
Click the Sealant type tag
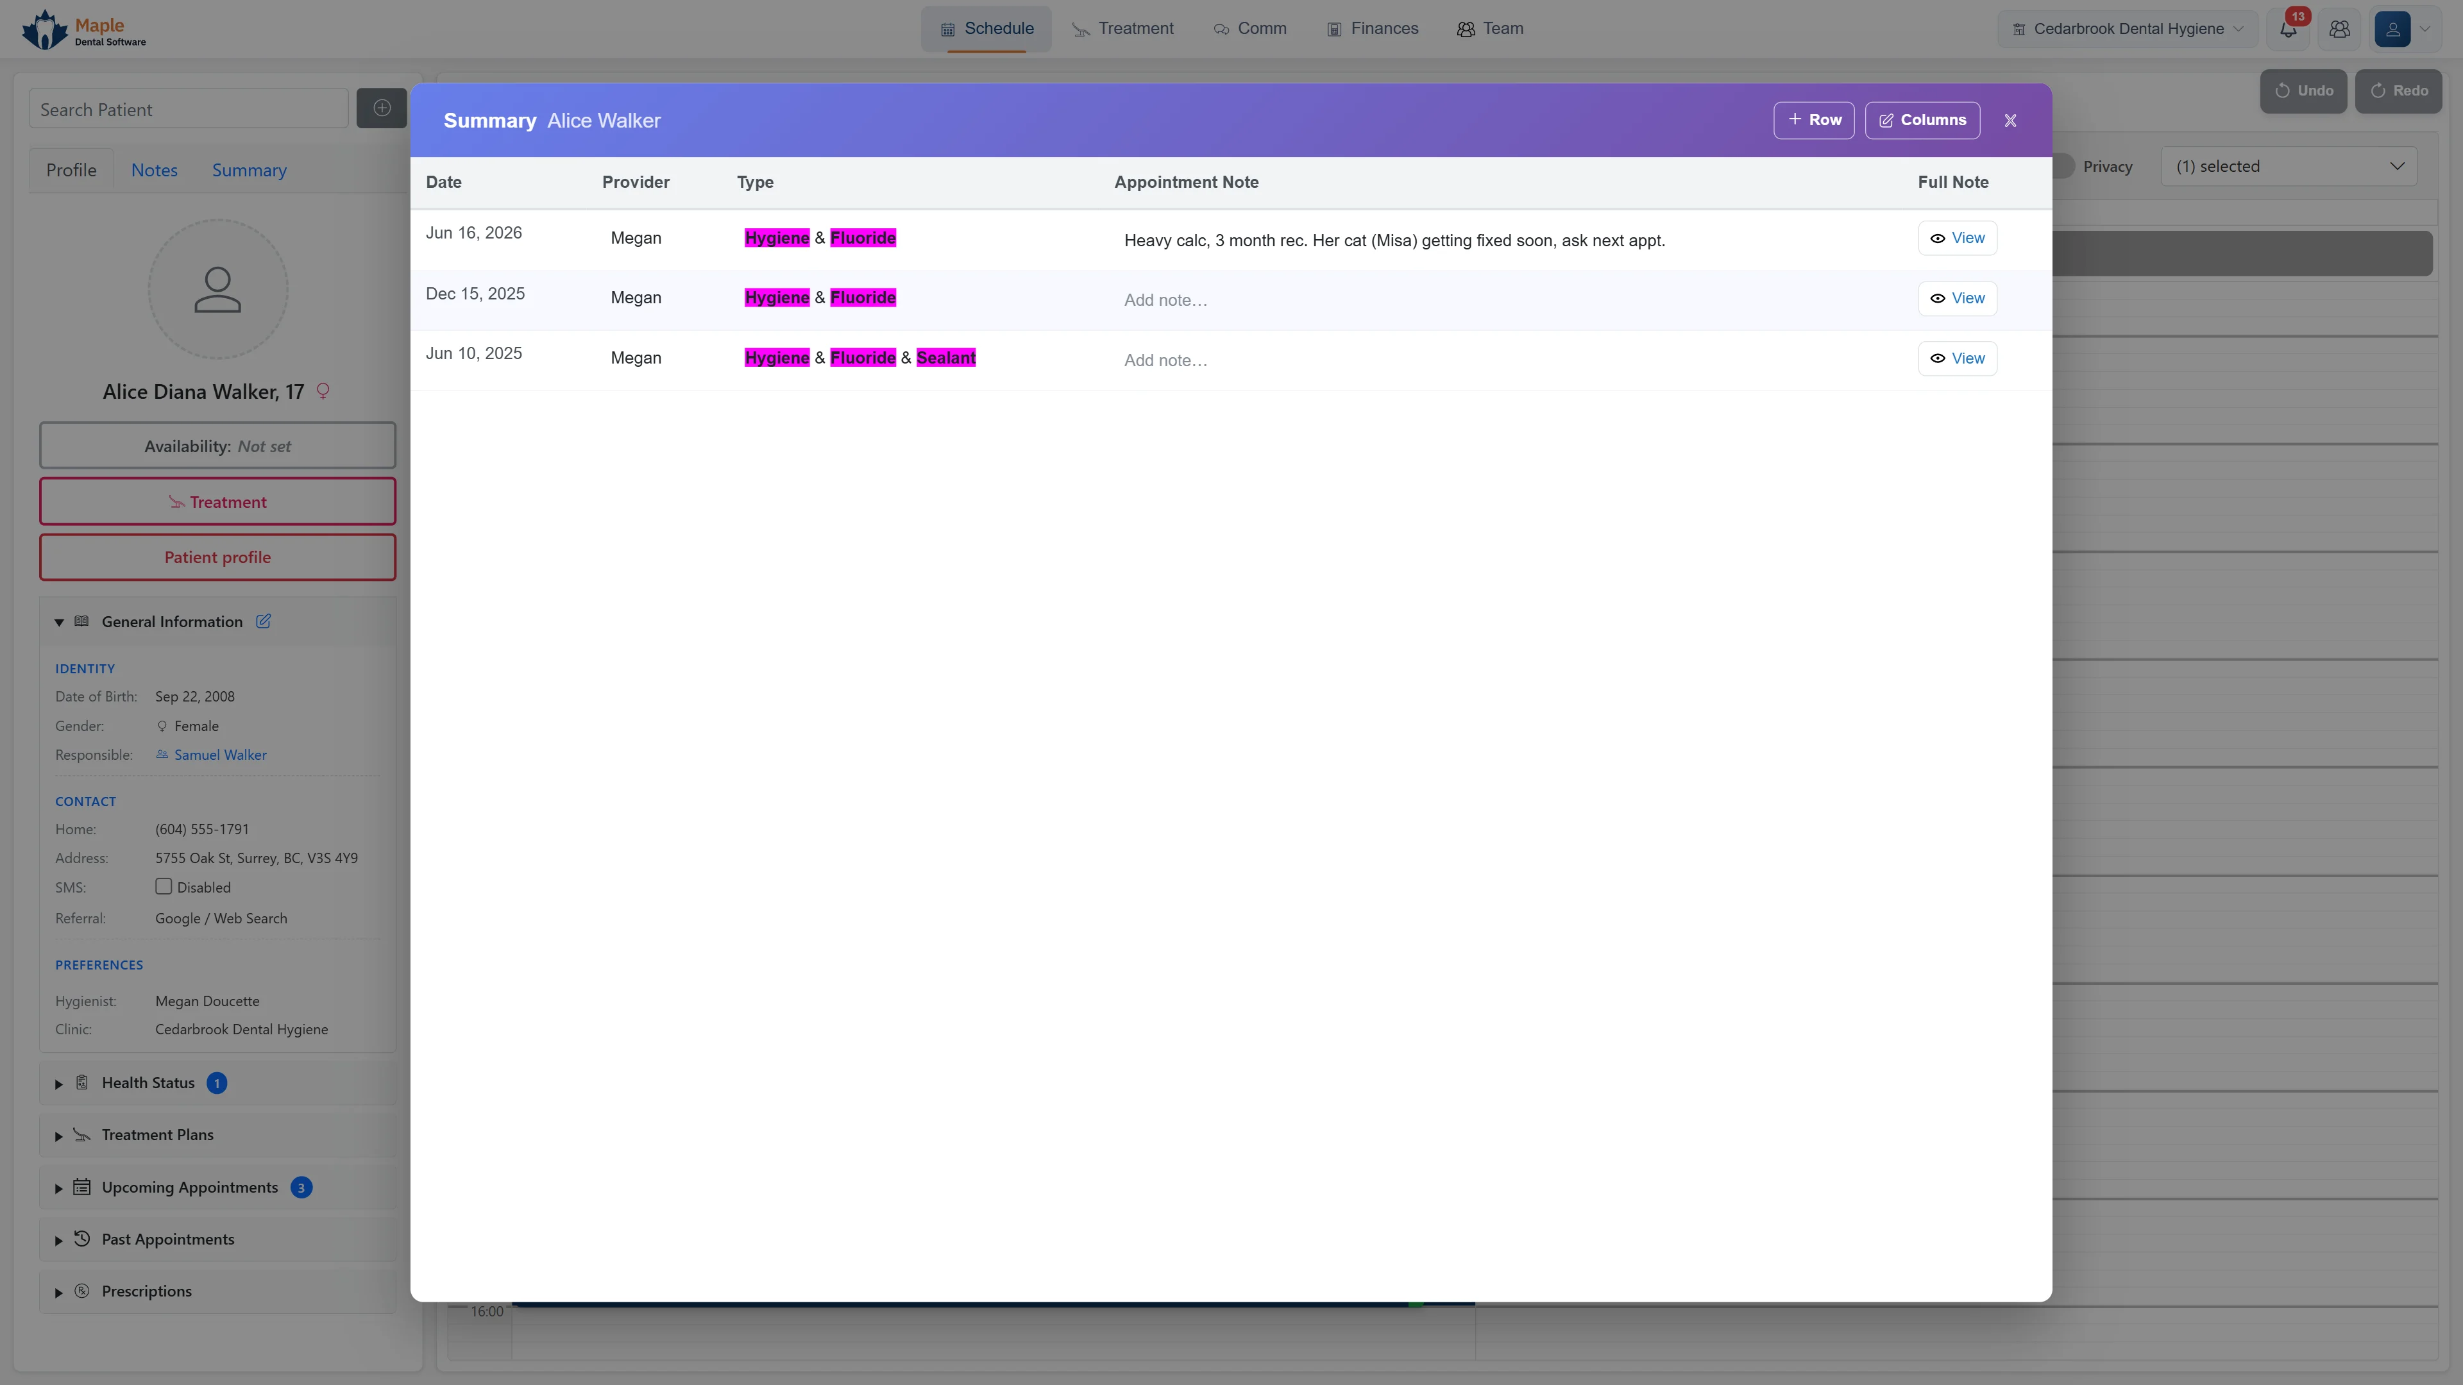[945, 358]
